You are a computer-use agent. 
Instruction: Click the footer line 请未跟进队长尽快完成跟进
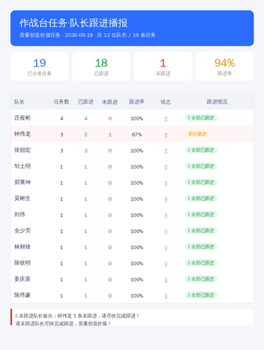tap(63, 323)
